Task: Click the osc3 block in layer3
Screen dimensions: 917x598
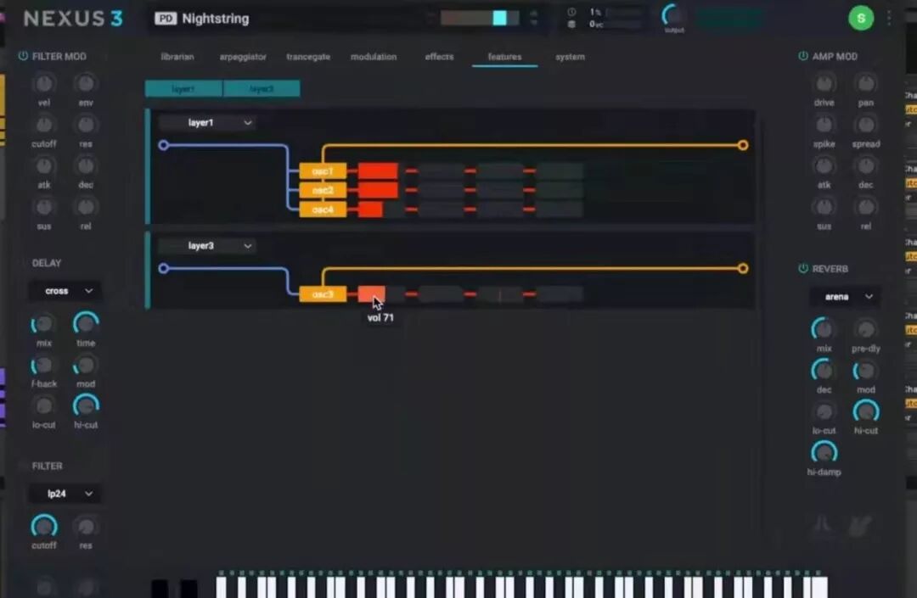Action: coord(323,294)
